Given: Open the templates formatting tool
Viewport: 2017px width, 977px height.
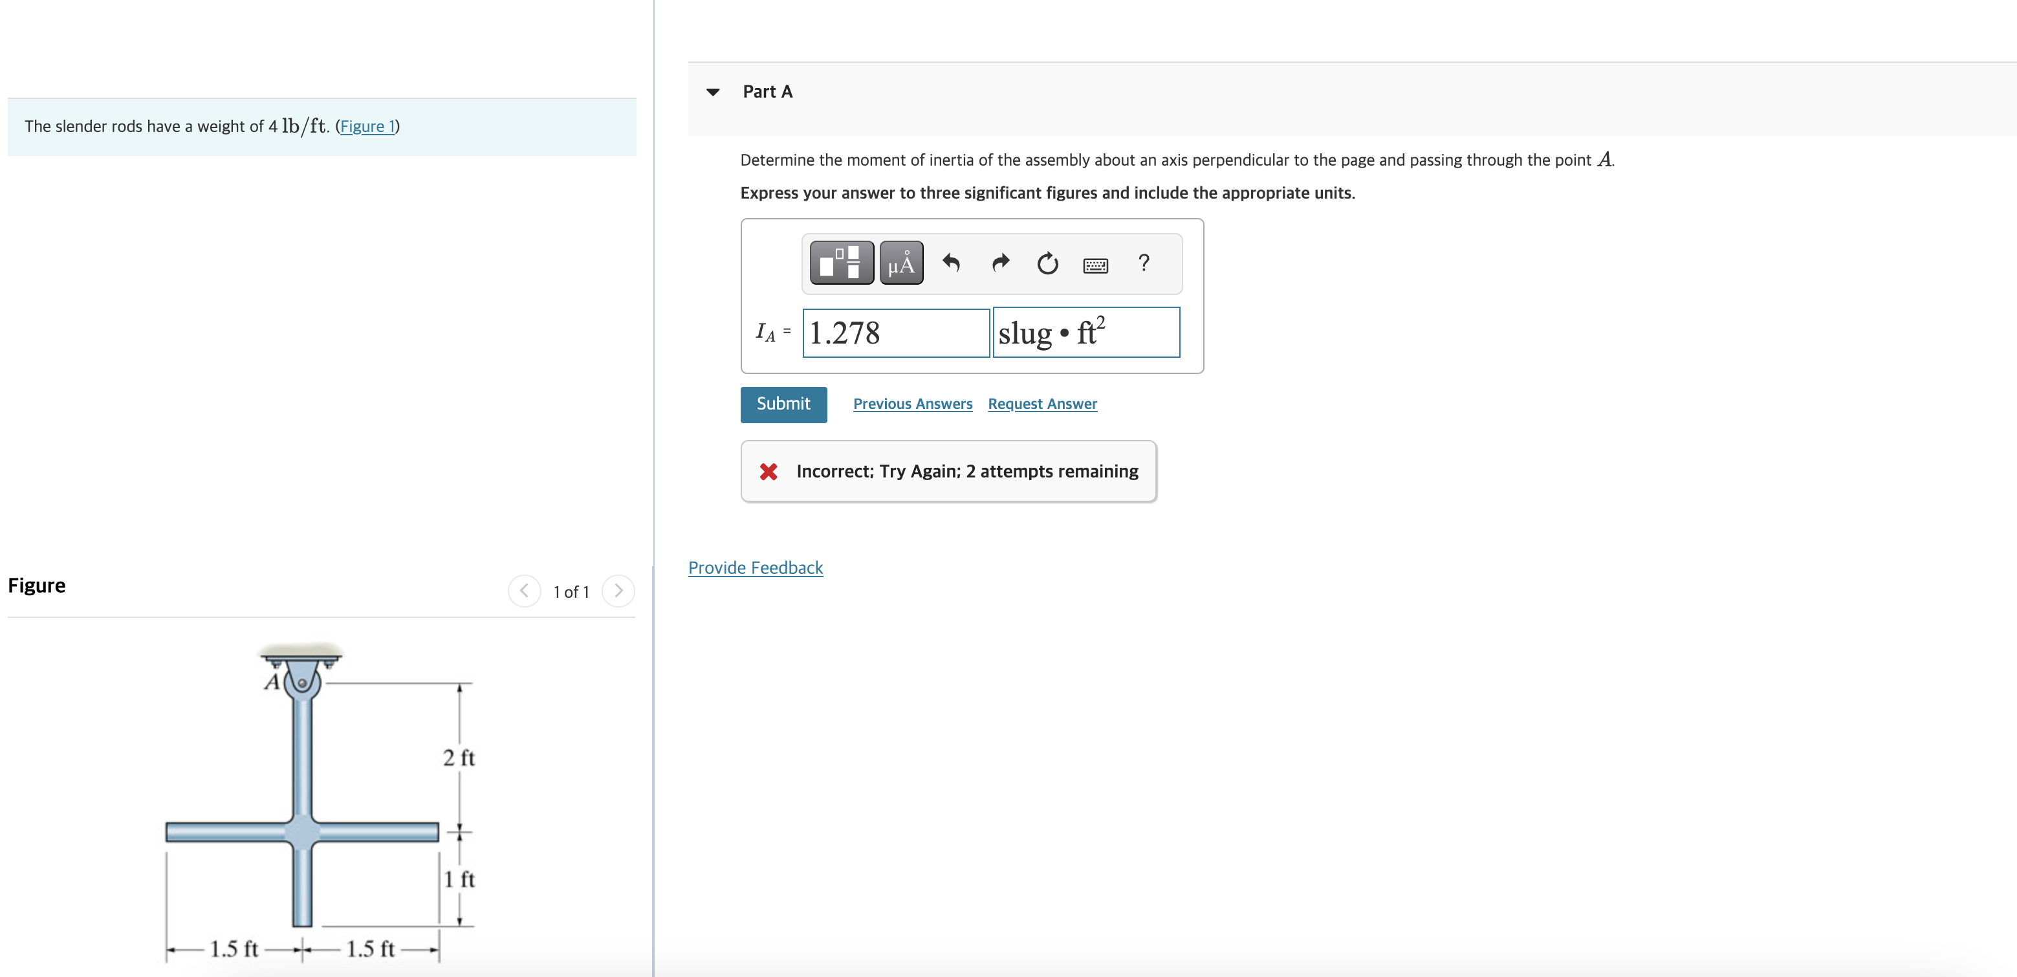Looking at the screenshot, I should pos(841,263).
